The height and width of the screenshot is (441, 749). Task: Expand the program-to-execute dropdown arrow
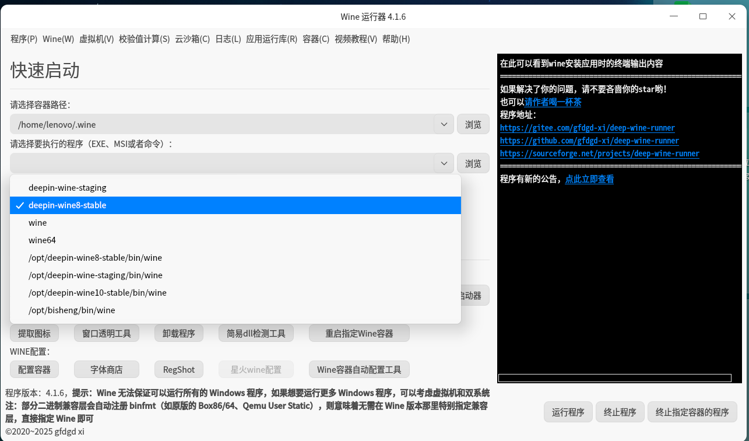pyautogui.click(x=444, y=163)
